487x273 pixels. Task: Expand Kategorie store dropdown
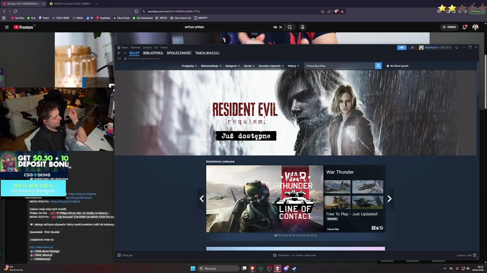click(x=232, y=66)
